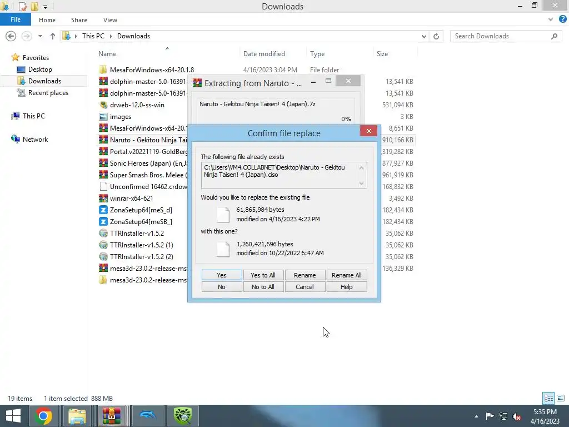Switch to WinRAR in the taskbar

tap(111, 416)
